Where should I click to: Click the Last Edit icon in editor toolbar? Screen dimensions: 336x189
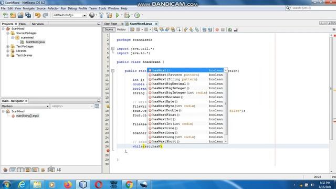coord(132,29)
